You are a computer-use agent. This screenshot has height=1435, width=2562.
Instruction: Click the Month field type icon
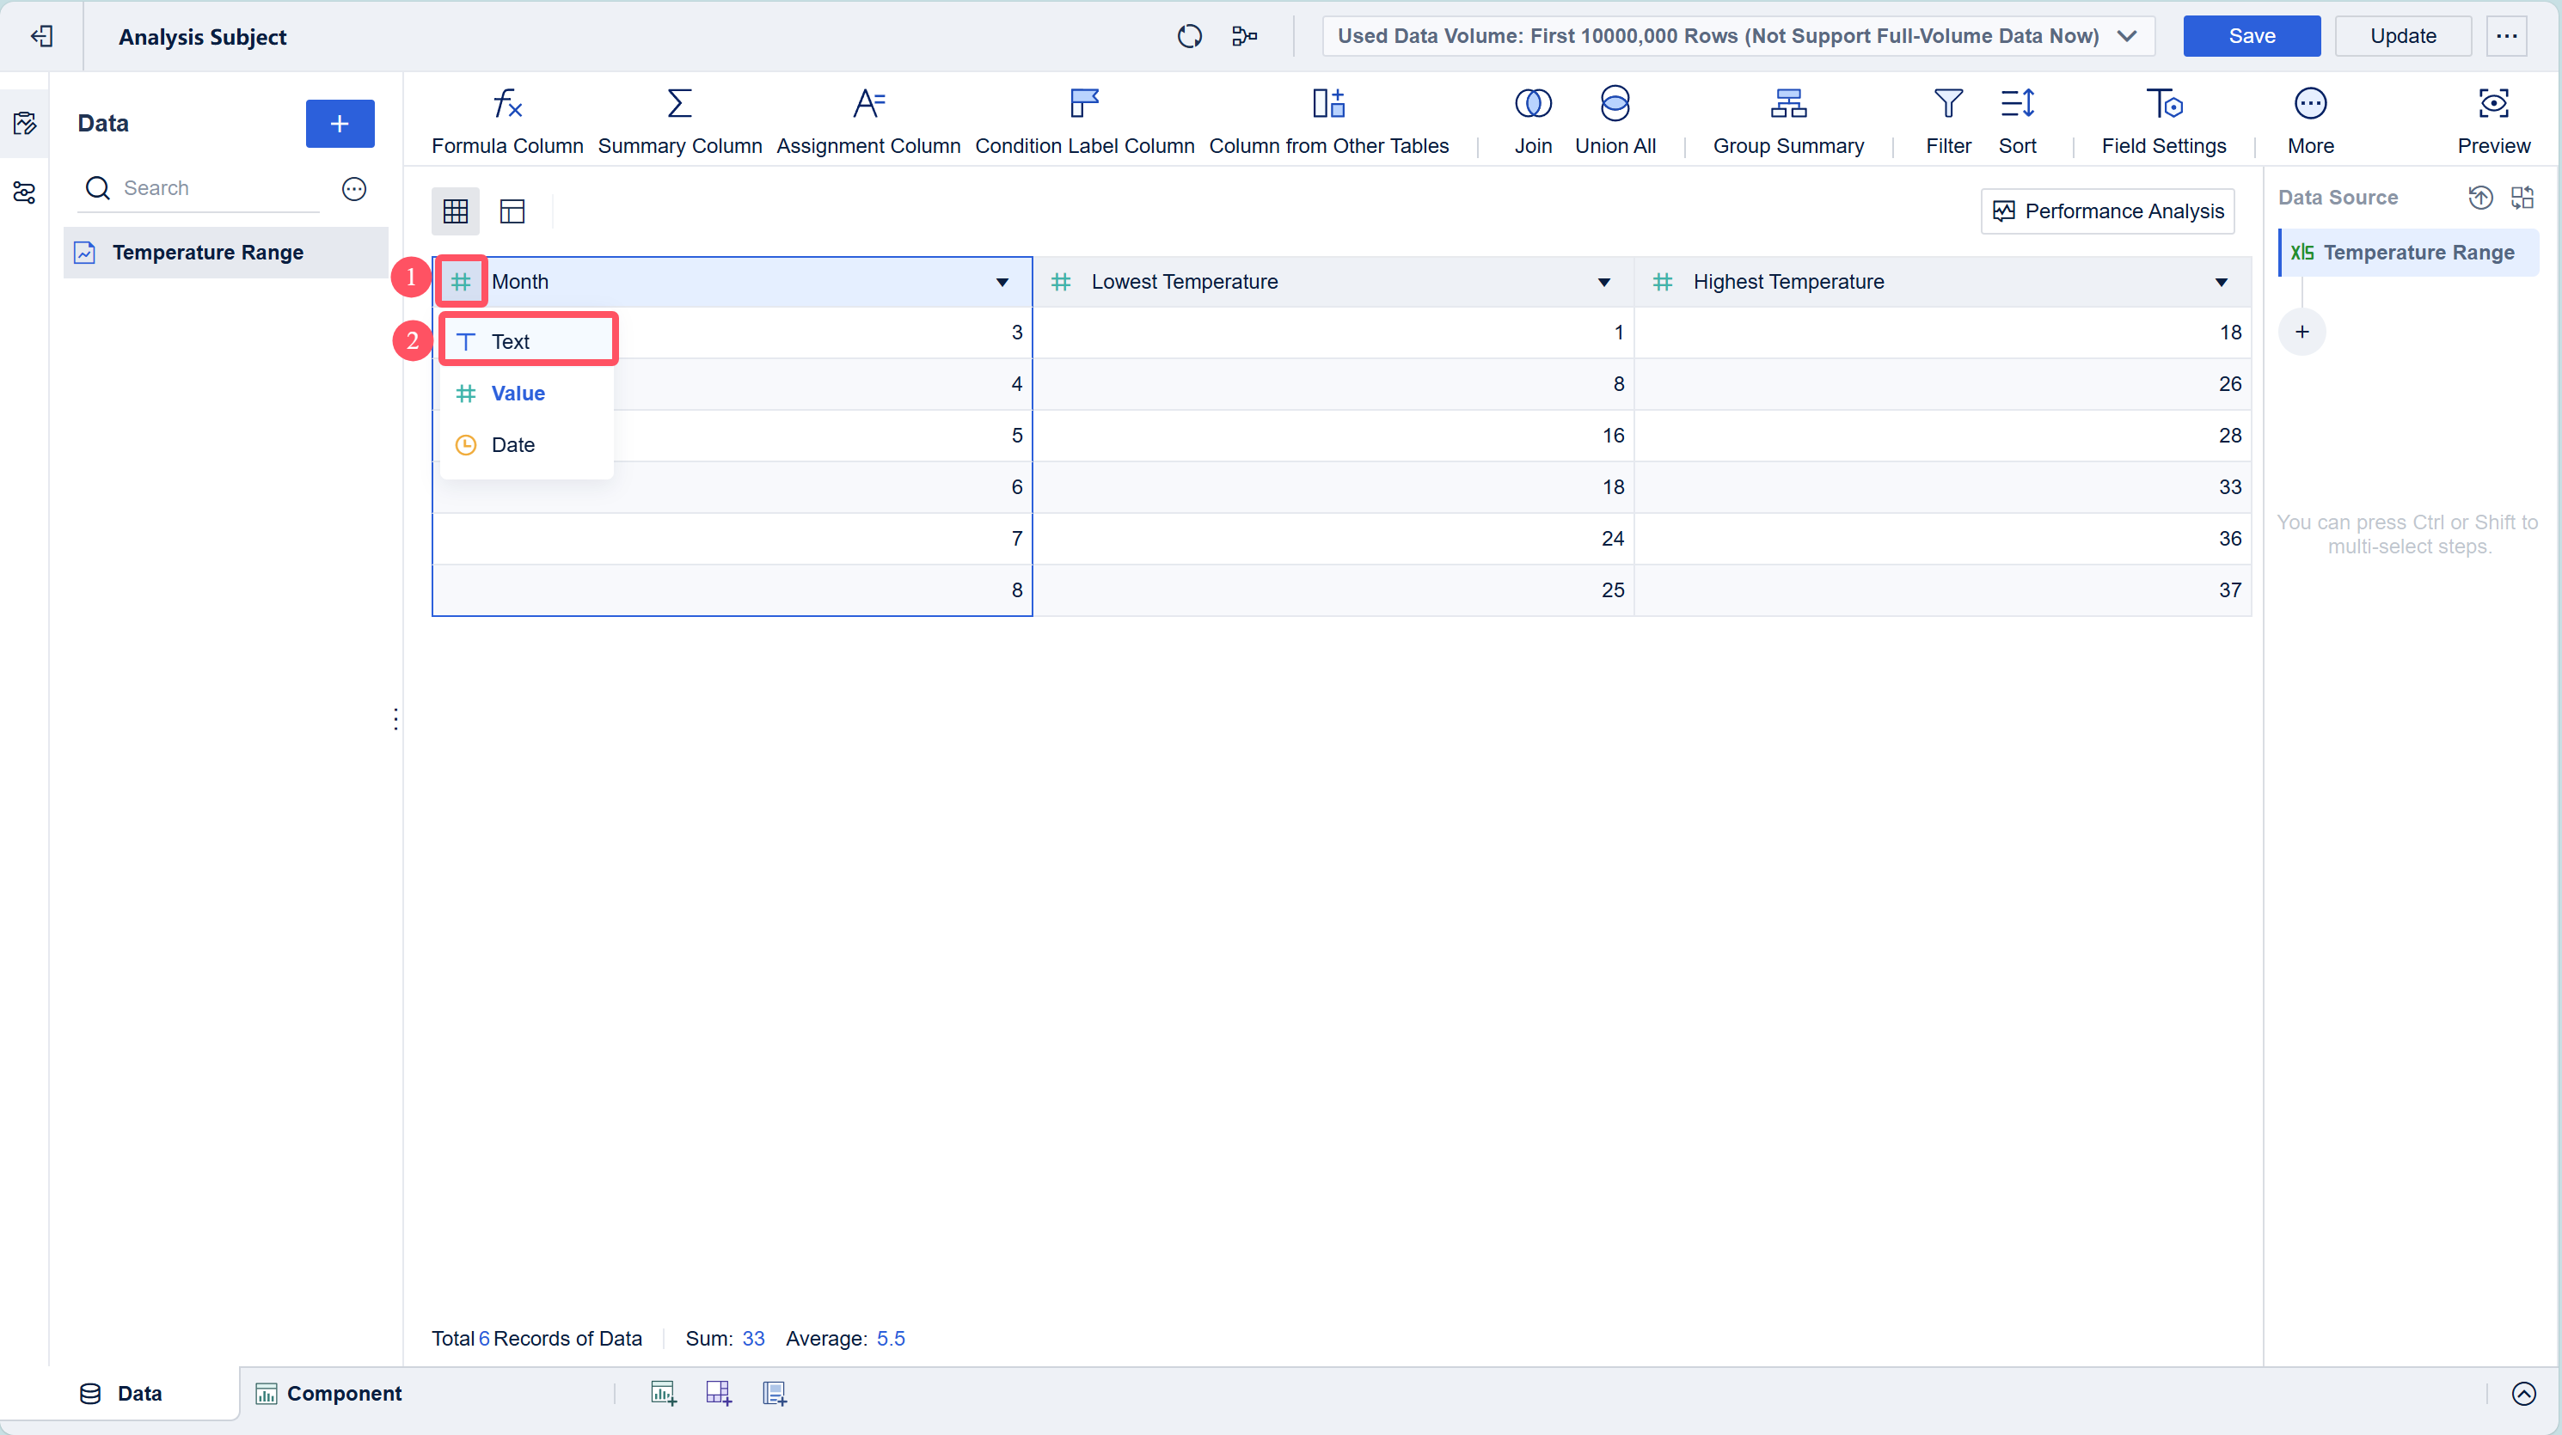tap(461, 282)
